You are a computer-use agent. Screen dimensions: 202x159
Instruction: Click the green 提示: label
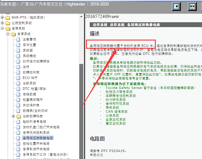pyautogui.click(x=94, y=59)
